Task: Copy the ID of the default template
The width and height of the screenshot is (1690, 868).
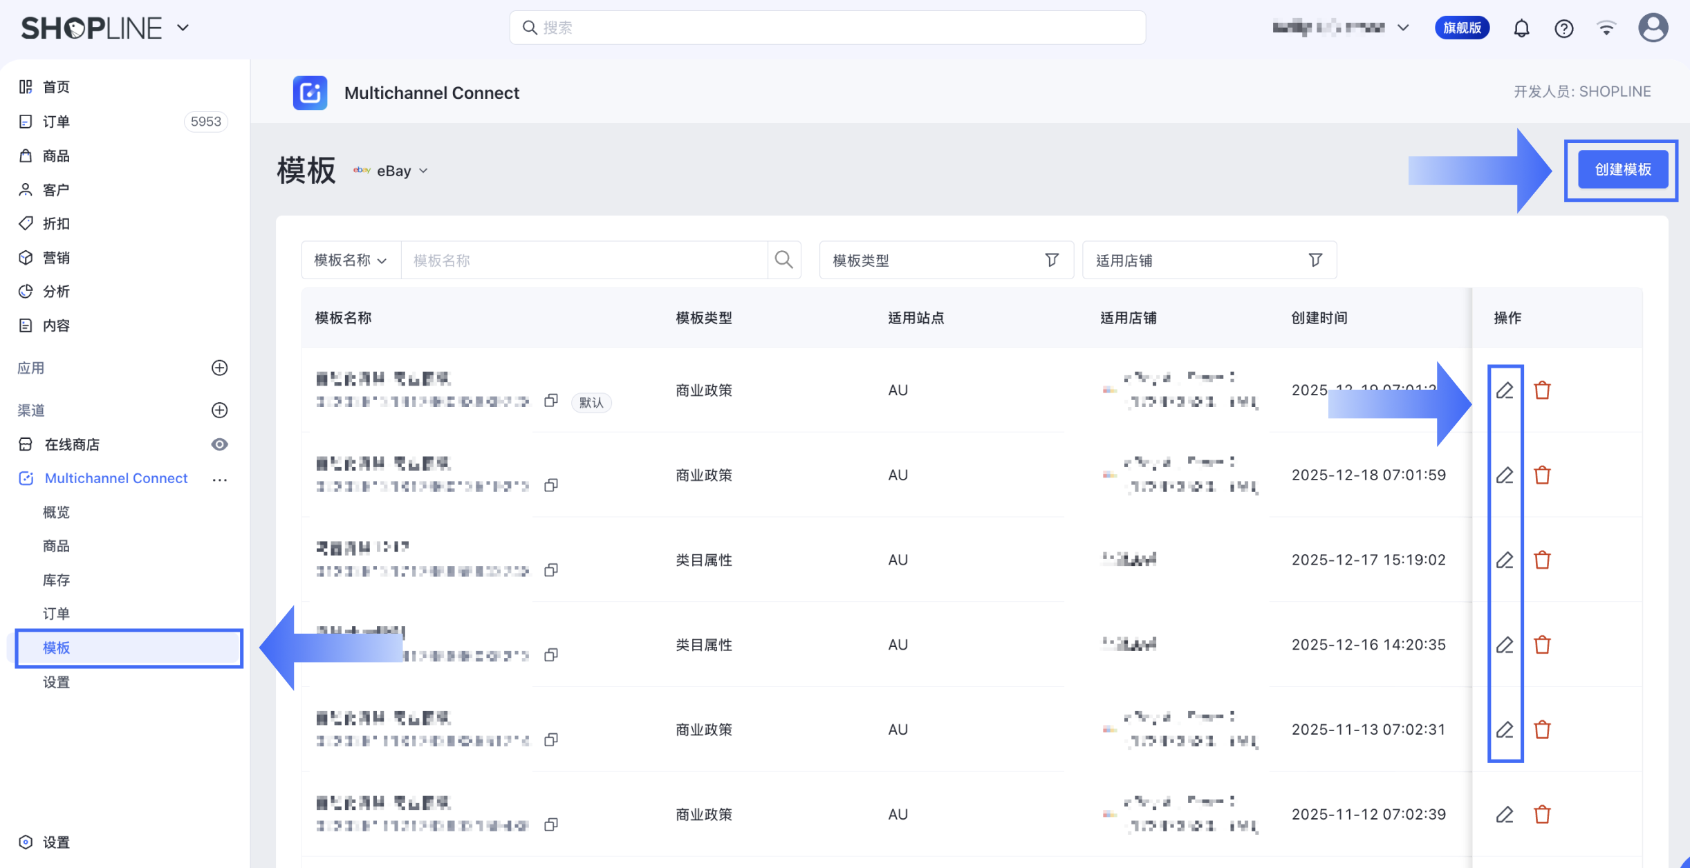Action: pos(551,401)
